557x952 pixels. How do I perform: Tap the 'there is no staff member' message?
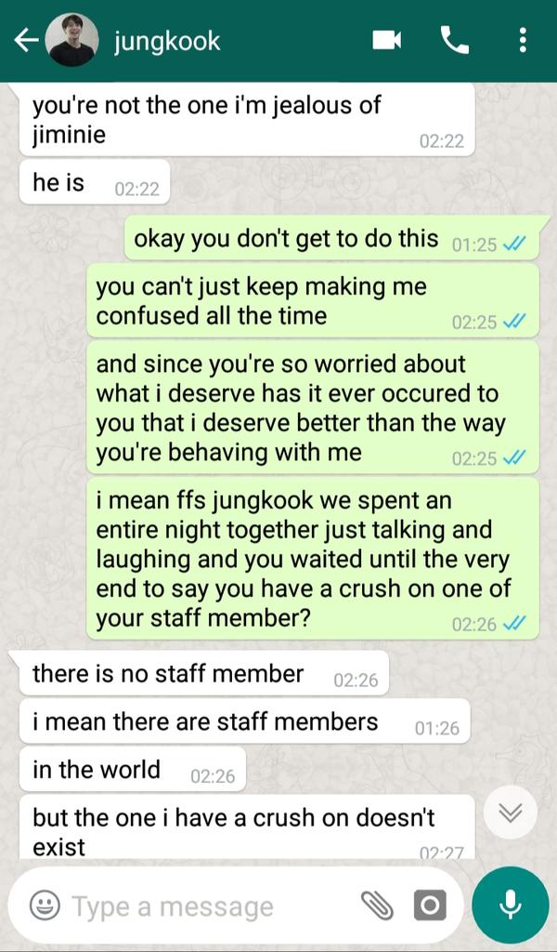point(203,673)
